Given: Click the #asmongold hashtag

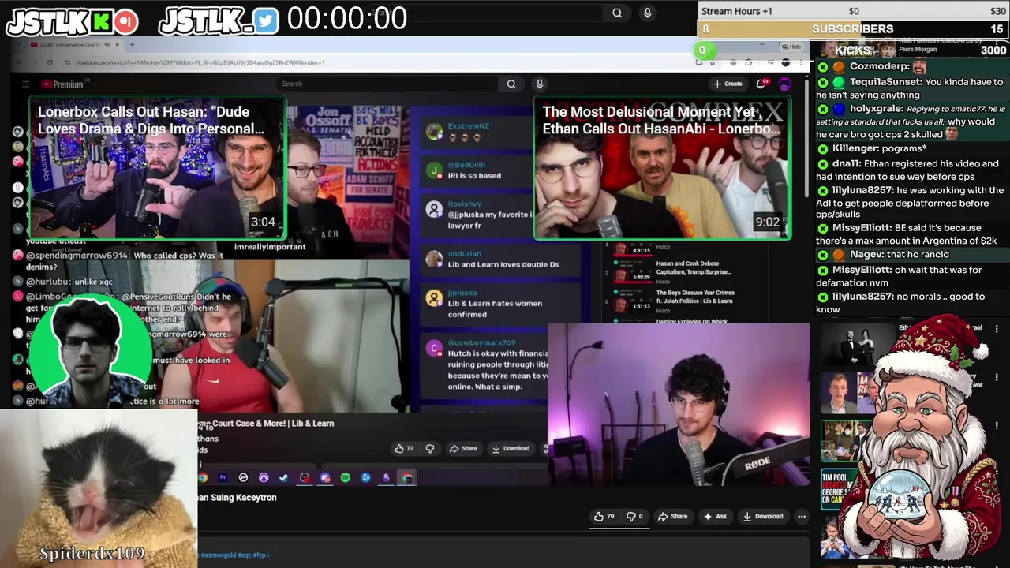Looking at the screenshot, I should [x=219, y=555].
